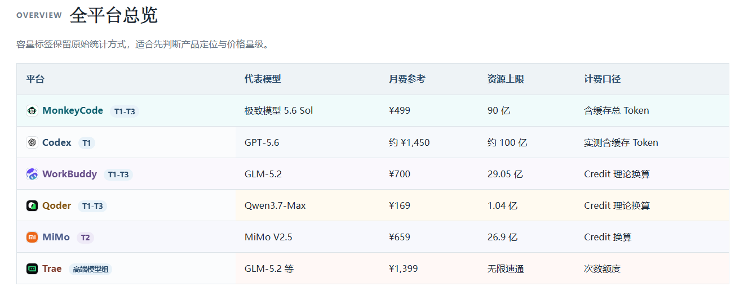Click the ¥700 monthly fee
Screen dimensions: 744x300
[400, 174]
